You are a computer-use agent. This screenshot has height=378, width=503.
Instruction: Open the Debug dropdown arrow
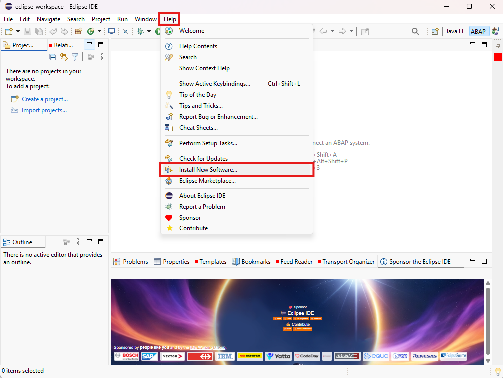pos(149,31)
